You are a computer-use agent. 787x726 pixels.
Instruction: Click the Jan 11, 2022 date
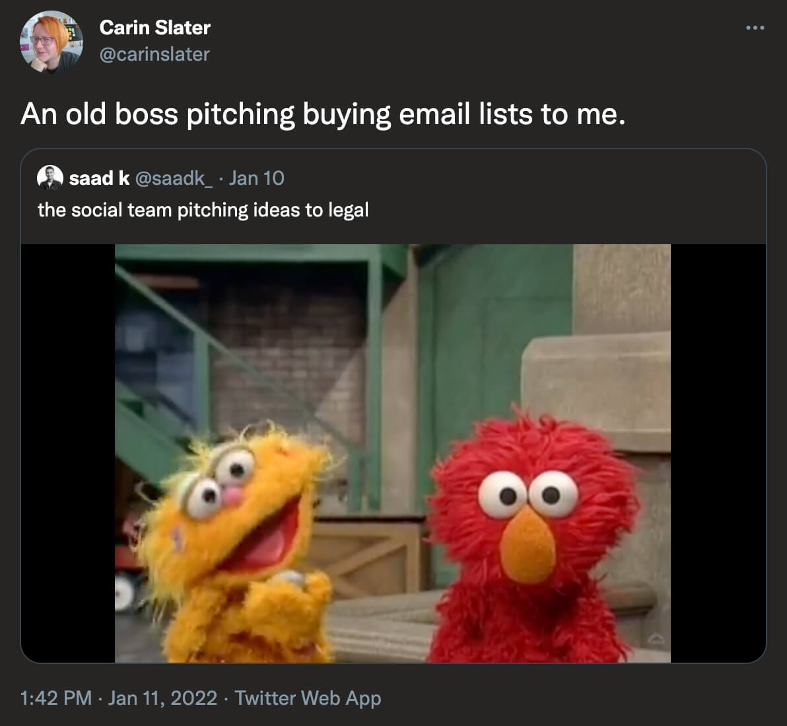click(162, 698)
